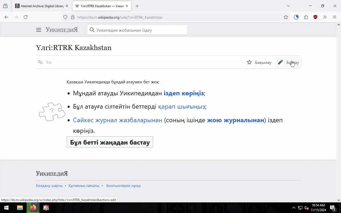Open the жою журналынан link
The width and height of the screenshot is (341, 213).
(236, 120)
